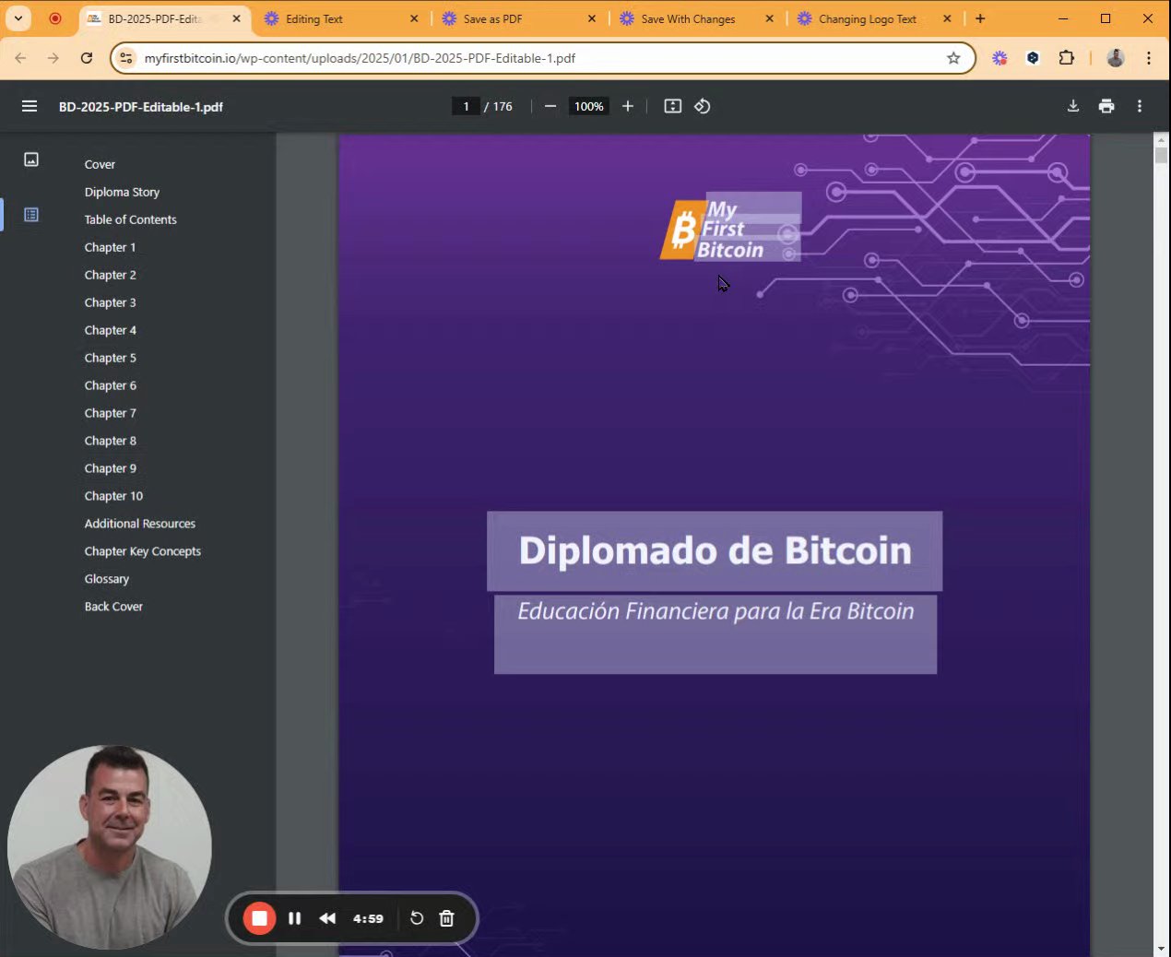This screenshot has width=1171, height=957.
Task: Rotate the PDF counterclockwise
Action: 703,106
